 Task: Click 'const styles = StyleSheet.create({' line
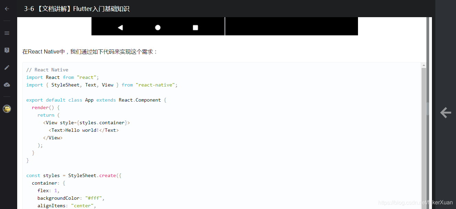point(74,175)
